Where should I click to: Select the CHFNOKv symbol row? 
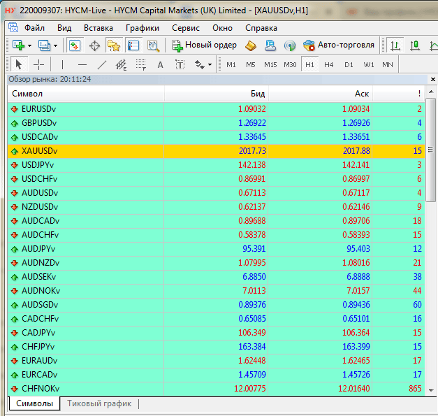pyautogui.click(x=216, y=389)
